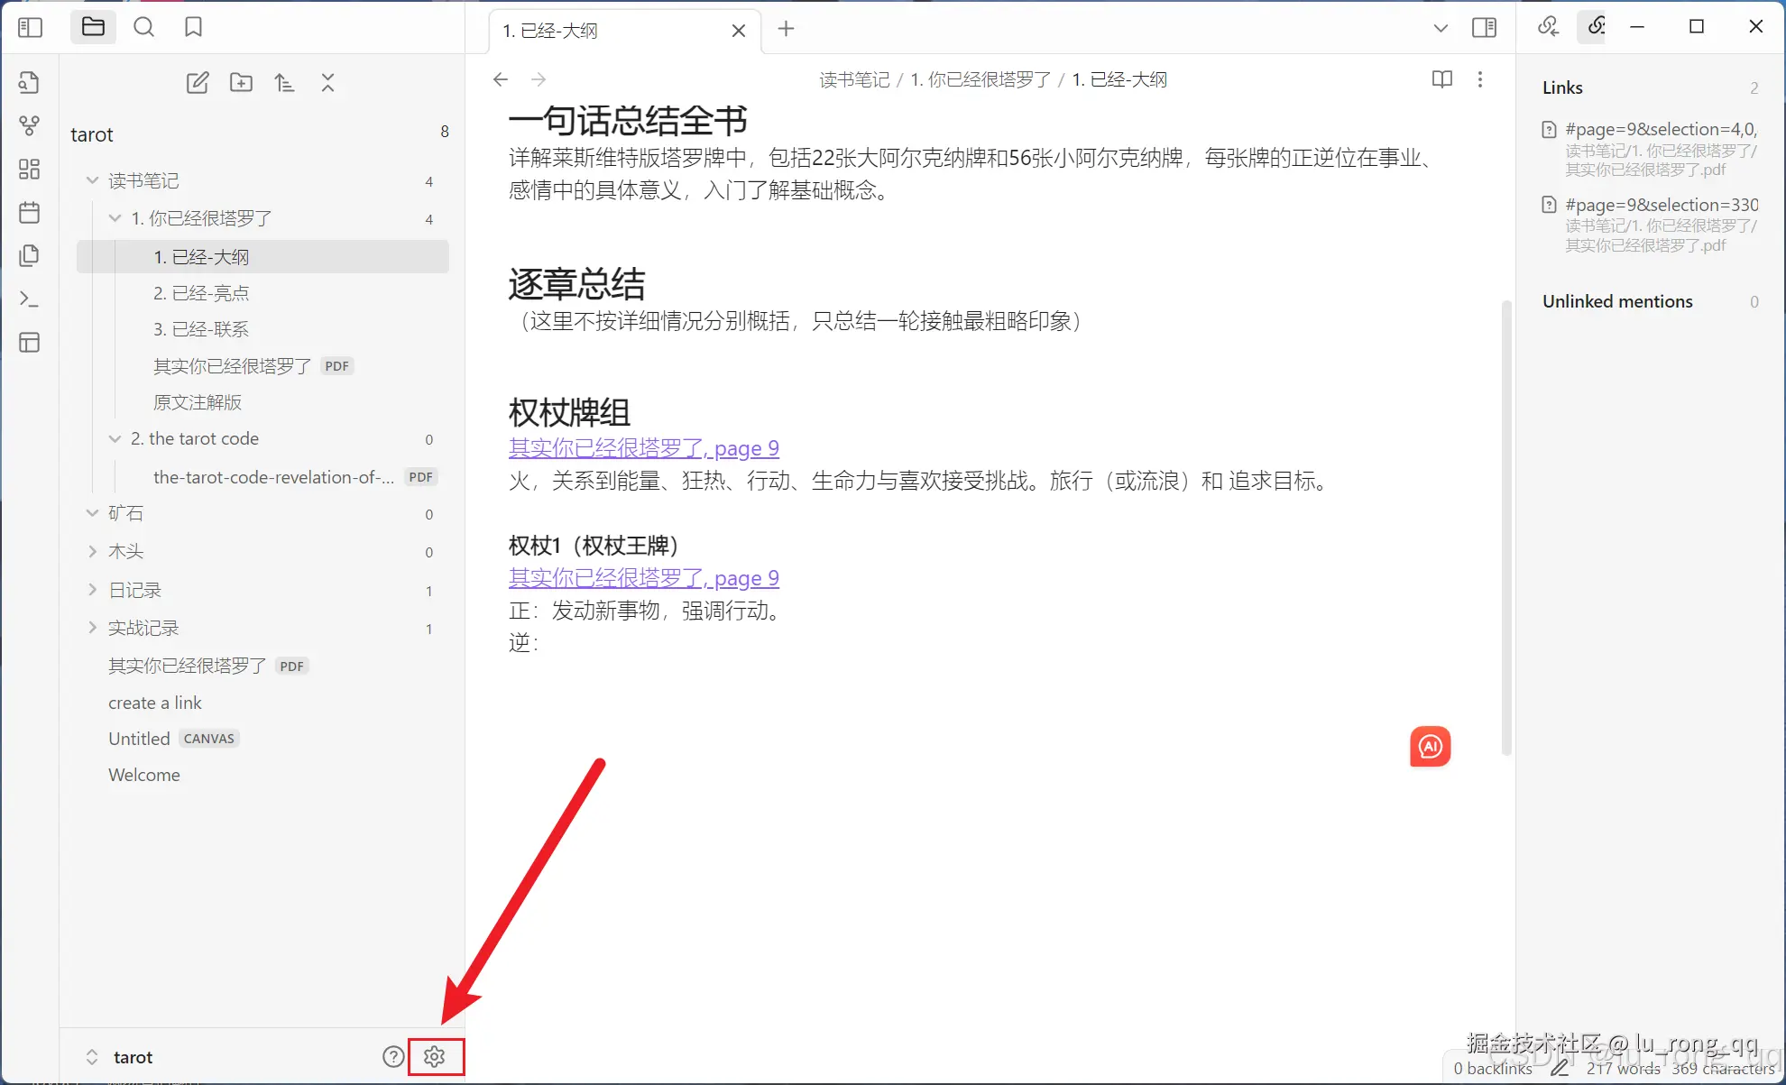
Task: Collapse all folders in file explorer
Action: (x=327, y=82)
